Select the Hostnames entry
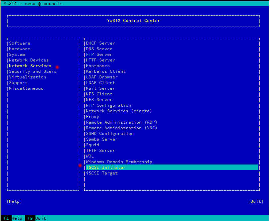270x221 pixels. [x=98, y=66]
